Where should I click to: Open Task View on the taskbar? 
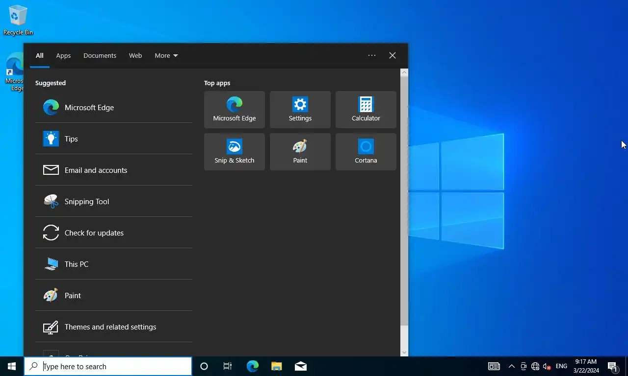point(228,366)
